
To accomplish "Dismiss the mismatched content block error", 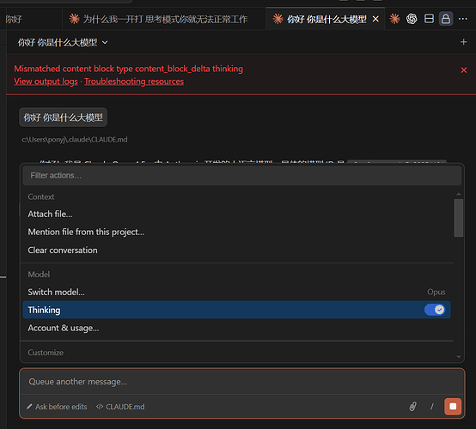I will [x=464, y=70].
